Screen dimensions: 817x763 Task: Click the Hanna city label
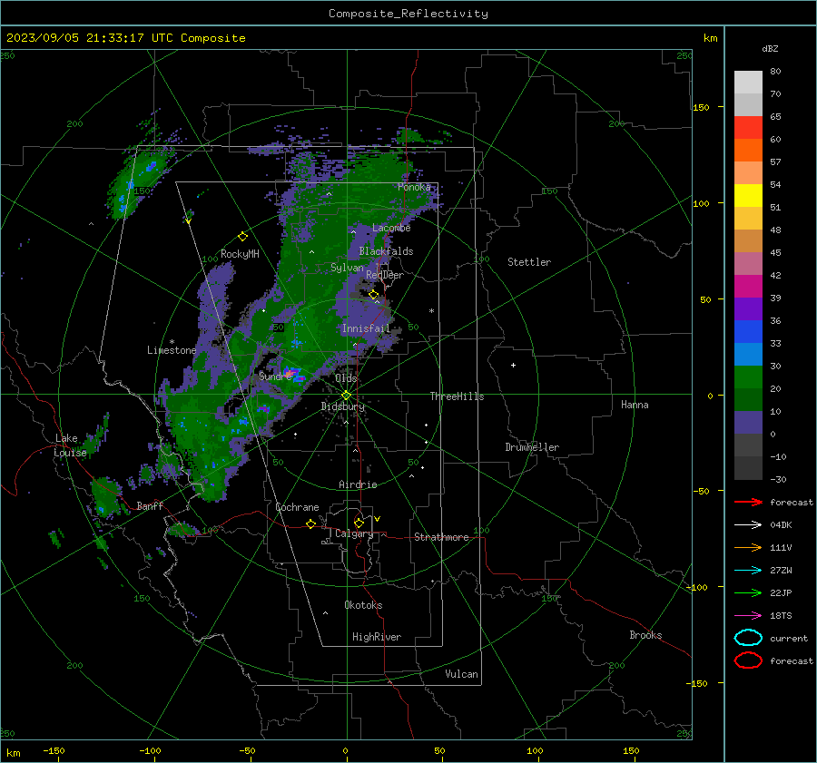pyautogui.click(x=635, y=405)
